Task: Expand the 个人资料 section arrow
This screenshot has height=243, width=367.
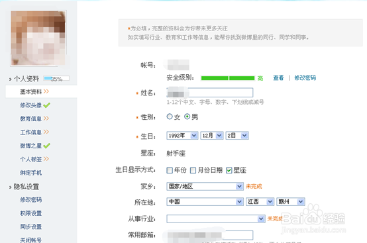Action: coord(11,79)
